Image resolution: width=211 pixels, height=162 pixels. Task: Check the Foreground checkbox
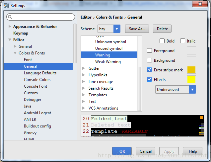pos(149,51)
